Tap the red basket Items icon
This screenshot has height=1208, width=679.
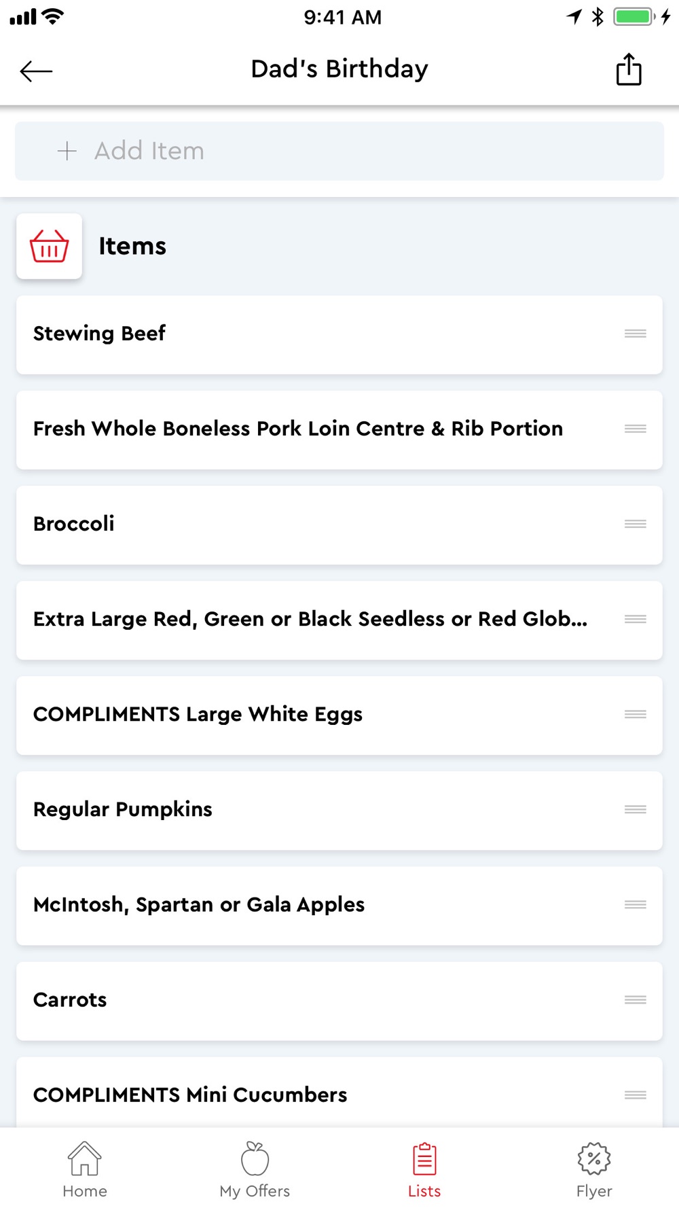click(x=50, y=246)
